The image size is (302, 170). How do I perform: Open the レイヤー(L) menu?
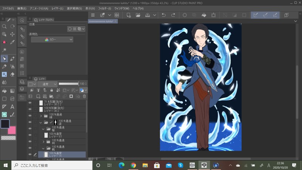57,8
